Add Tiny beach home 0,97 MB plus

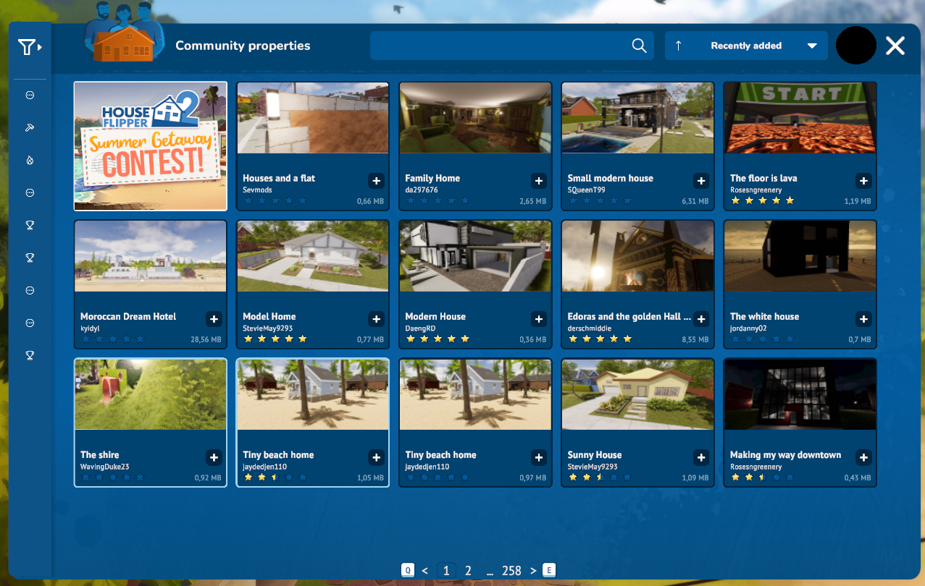click(x=538, y=457)
